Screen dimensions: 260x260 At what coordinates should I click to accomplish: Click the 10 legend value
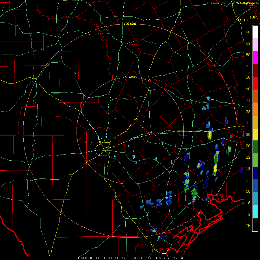[248, 191]
